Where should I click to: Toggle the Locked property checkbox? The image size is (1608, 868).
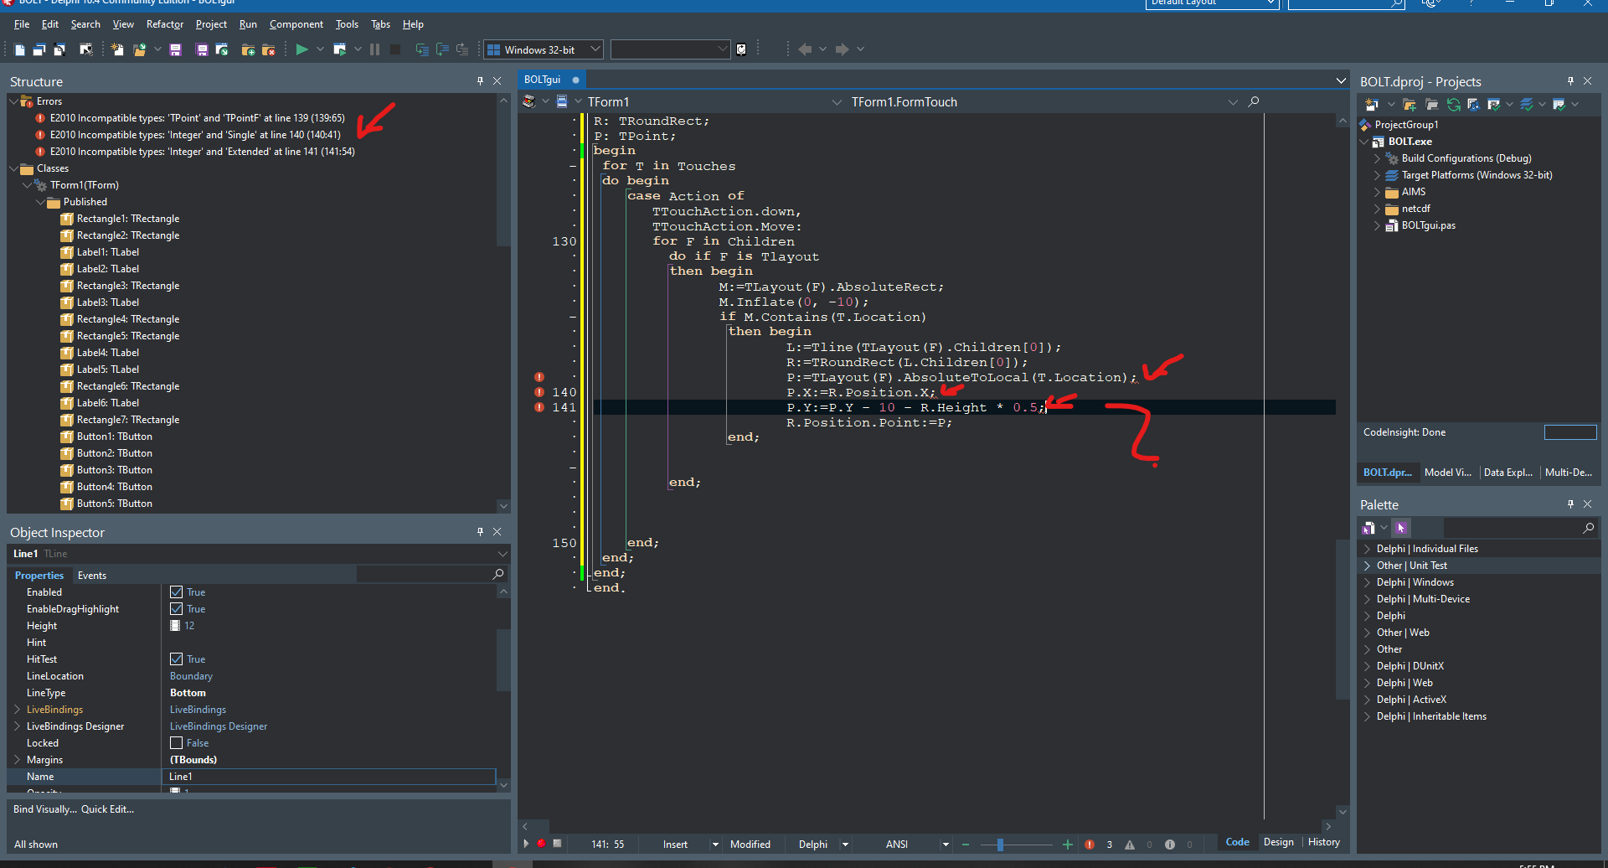coord(177,743)
